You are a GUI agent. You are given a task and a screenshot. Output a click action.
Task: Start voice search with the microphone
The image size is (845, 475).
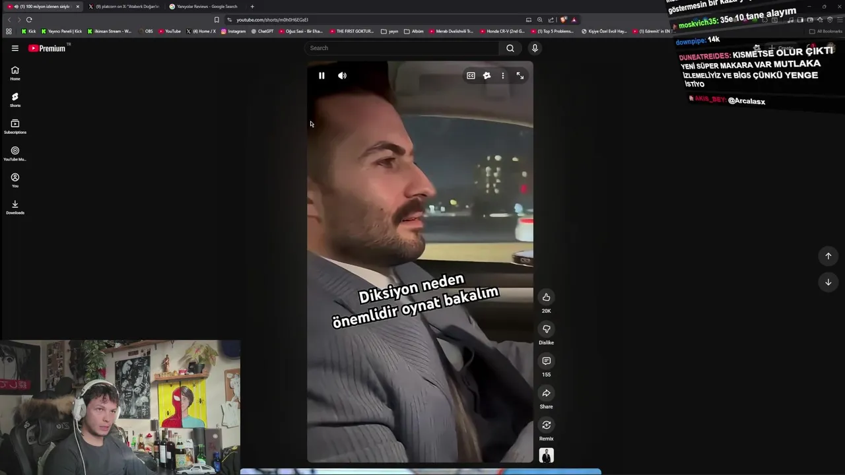[535, 48]
